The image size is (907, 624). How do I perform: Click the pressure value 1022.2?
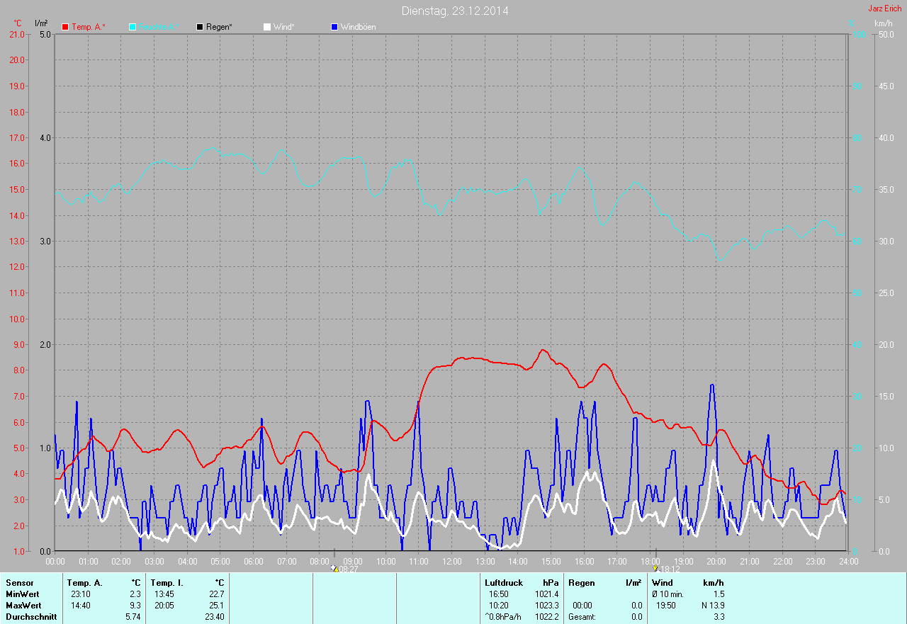547,616
